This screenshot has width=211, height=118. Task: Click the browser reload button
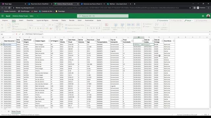(9, 8)
